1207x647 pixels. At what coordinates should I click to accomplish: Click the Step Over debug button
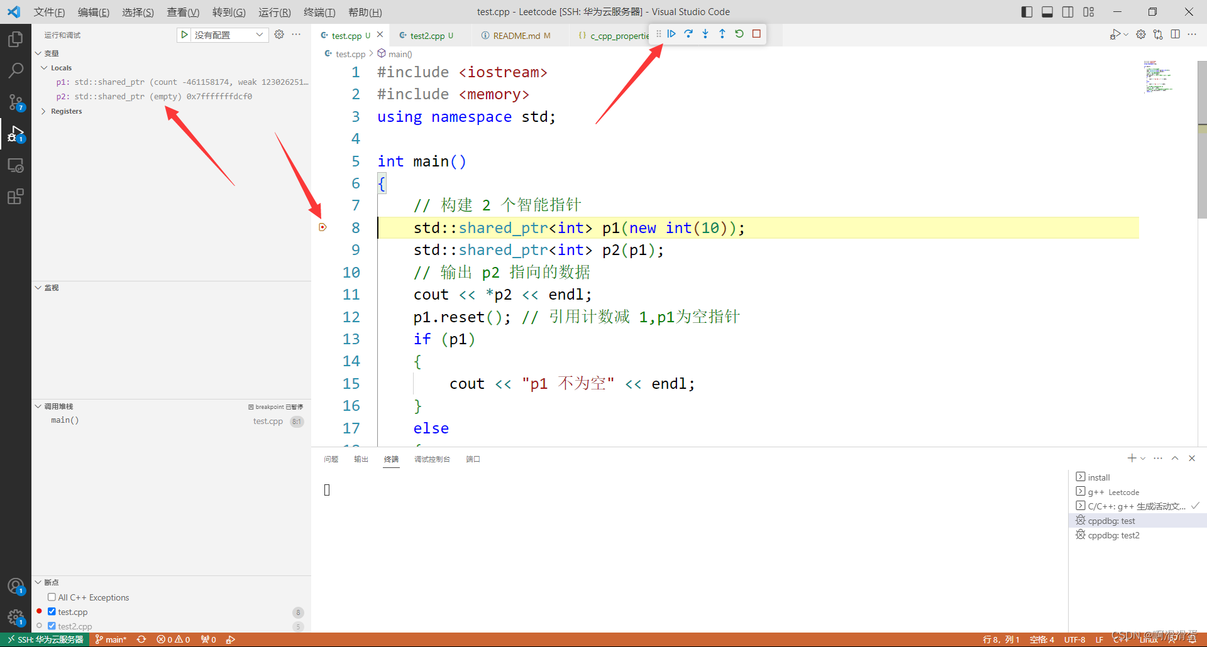click(688, 34)
